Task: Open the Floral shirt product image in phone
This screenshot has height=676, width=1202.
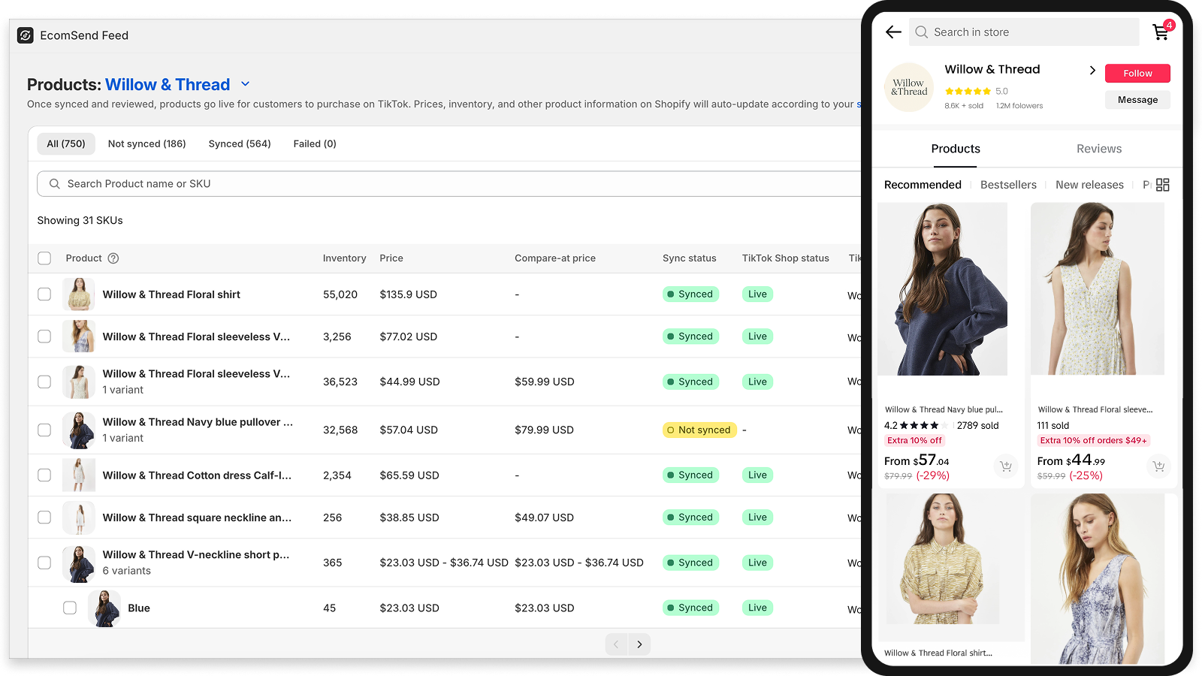Action: (943, 560)
